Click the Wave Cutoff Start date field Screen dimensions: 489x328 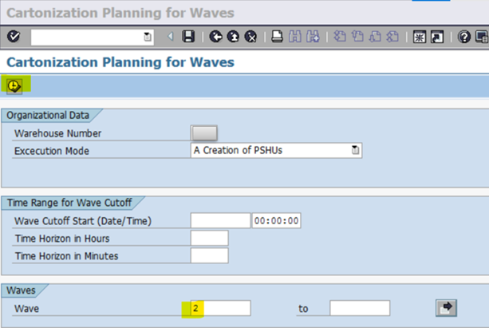point(219,221)
